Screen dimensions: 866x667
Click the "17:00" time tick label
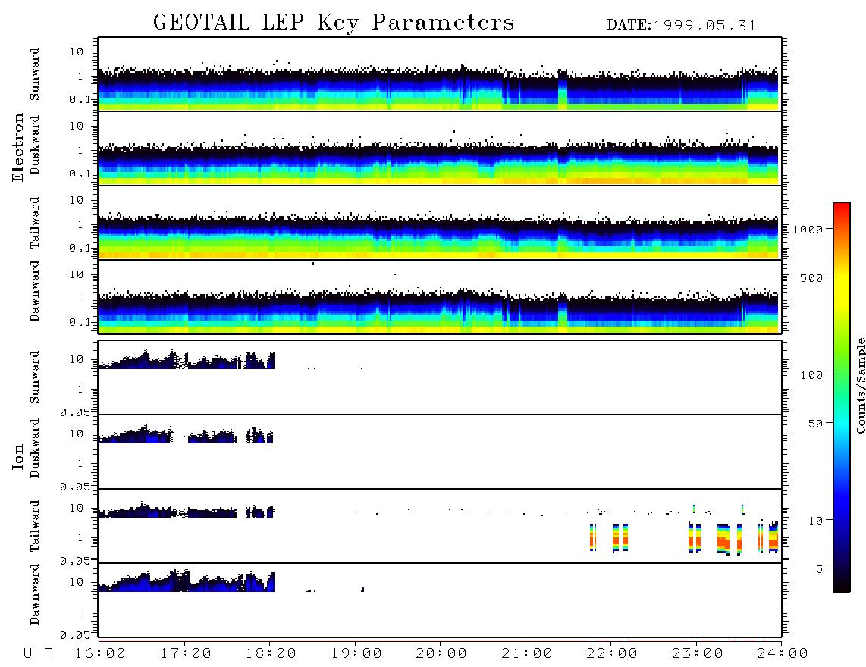coord(186,654)
